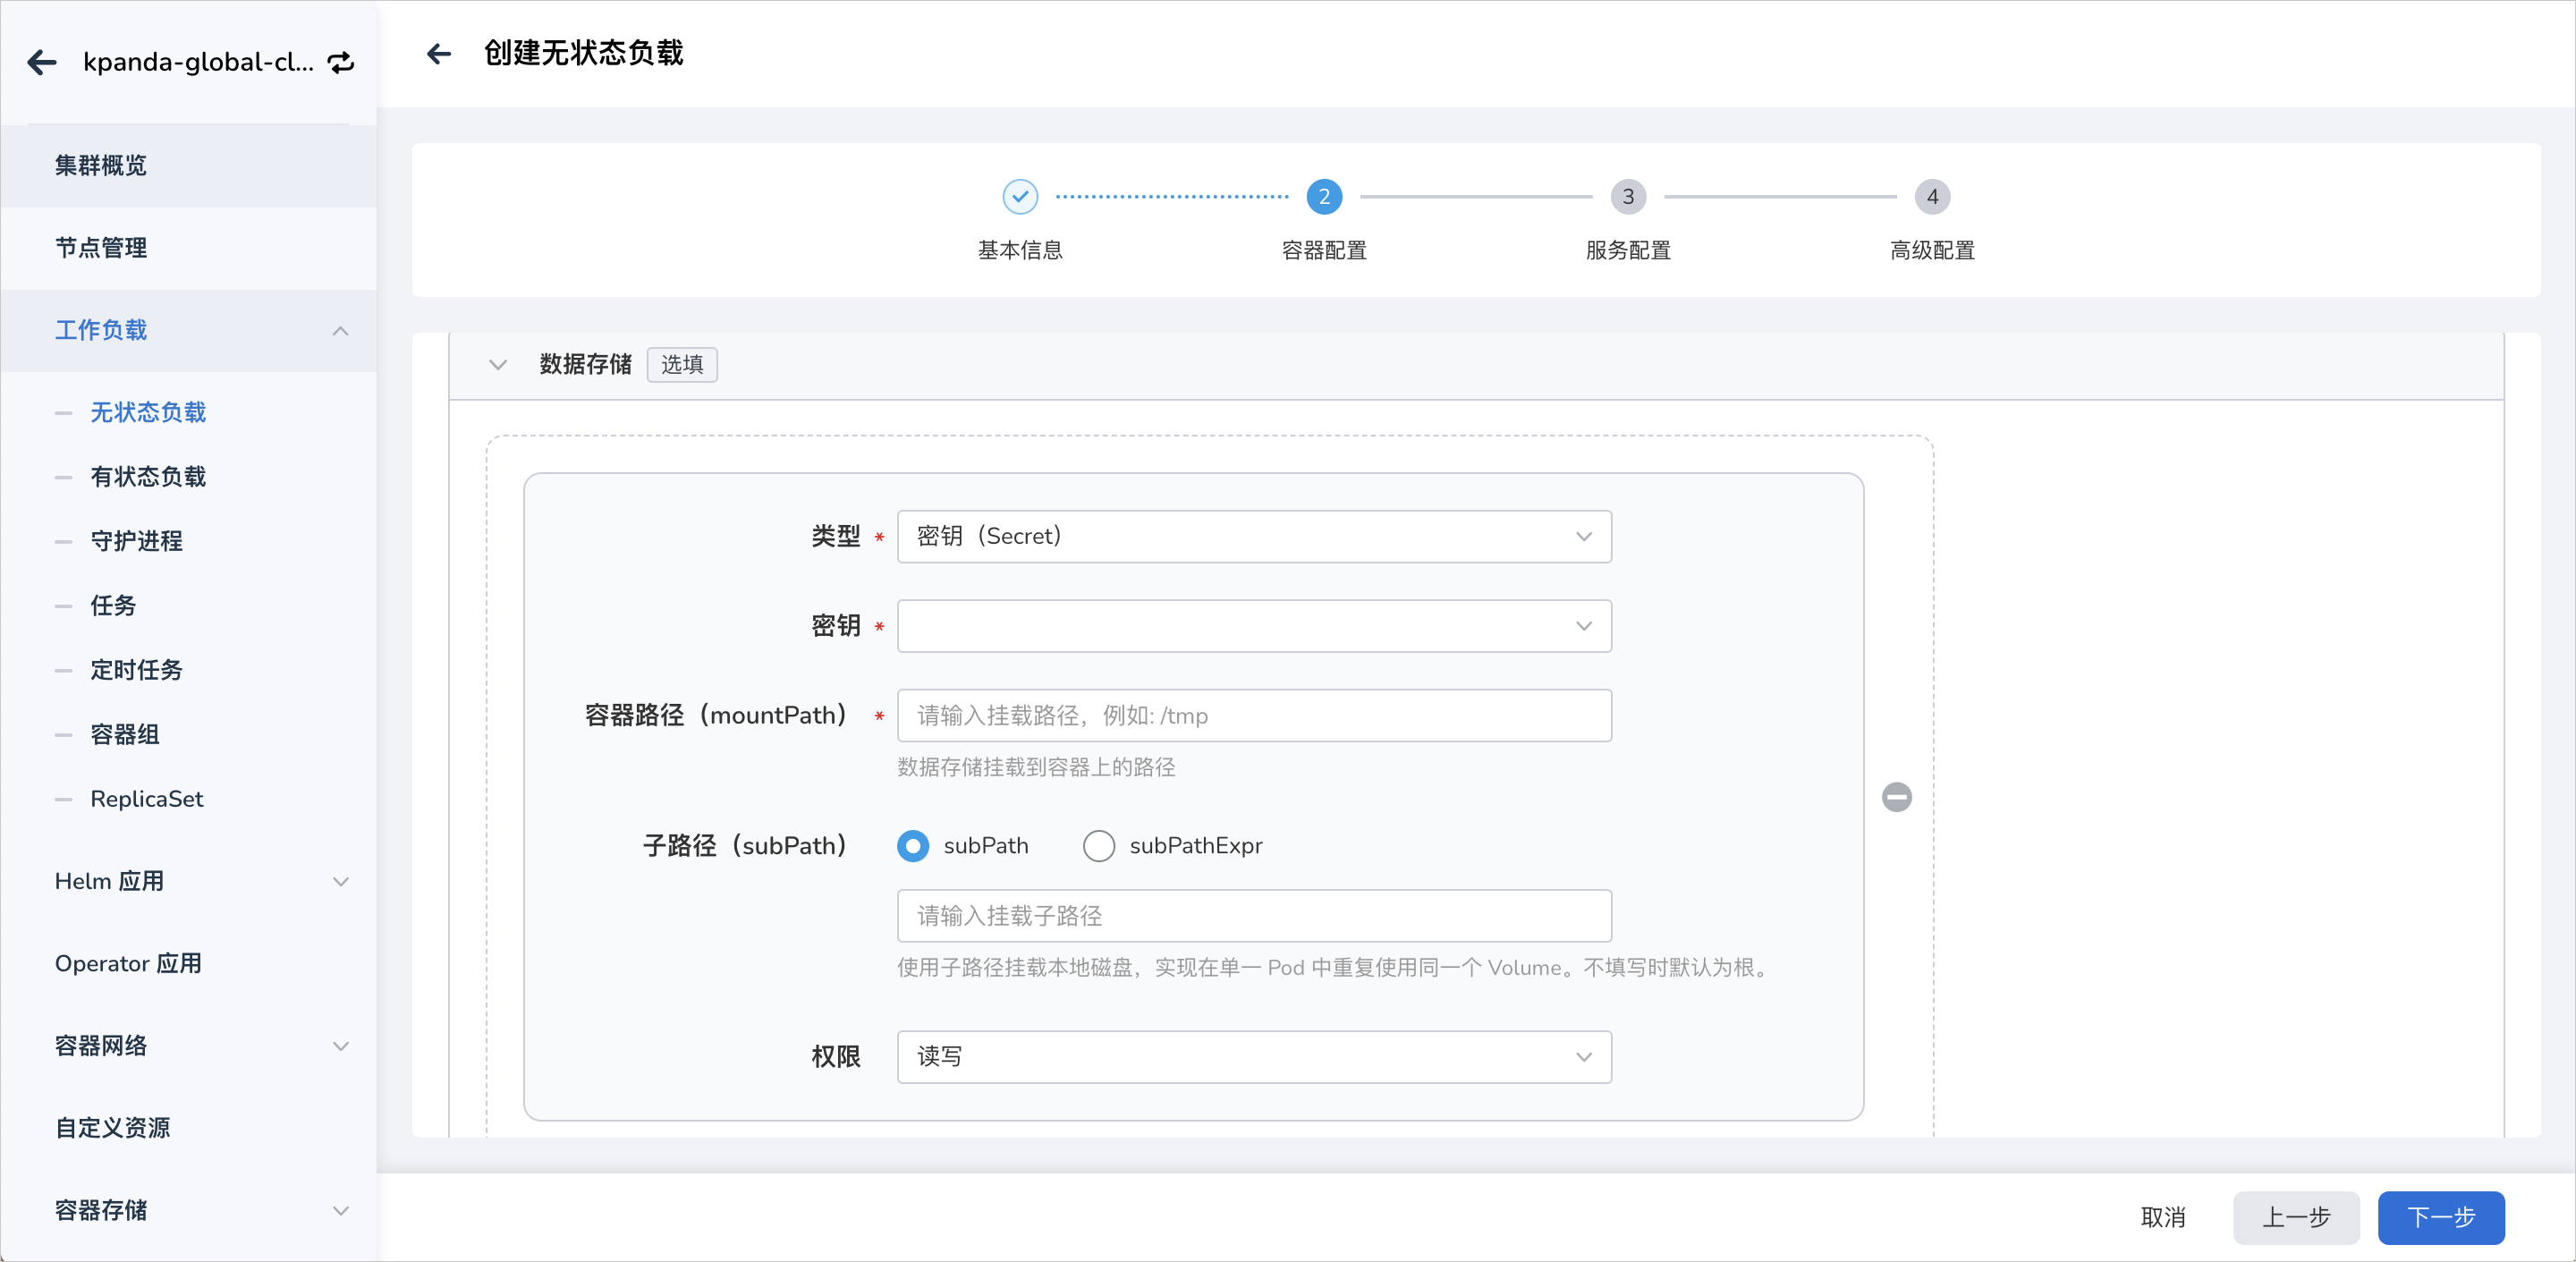Click the 取消 button

(x=2163, y=1217)
